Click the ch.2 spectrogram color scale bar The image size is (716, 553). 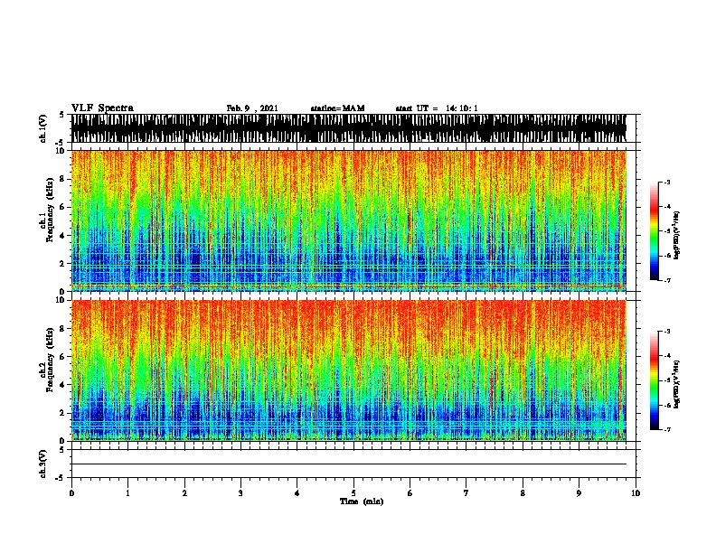pyautogui.click(x=655, y=380)
